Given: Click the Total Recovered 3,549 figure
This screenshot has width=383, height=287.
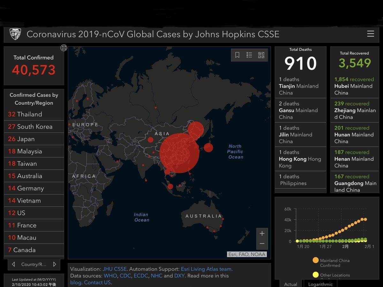Looking at the screenshot, I should 355,63.
